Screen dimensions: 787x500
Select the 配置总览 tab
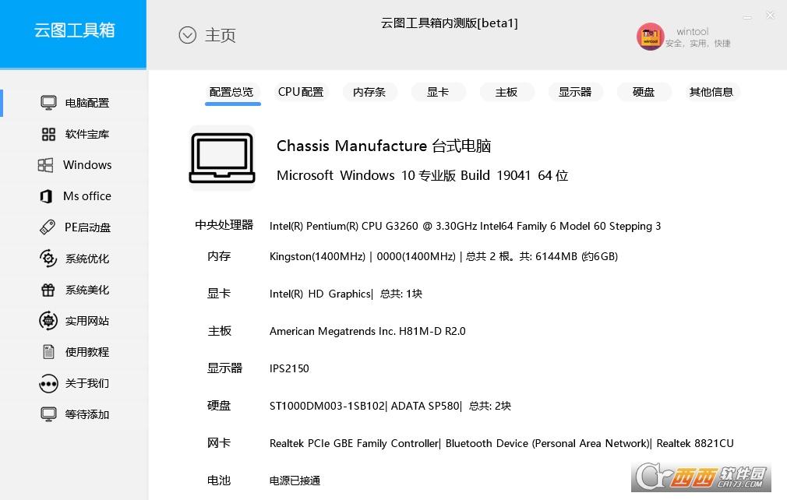tap(231, 92)
